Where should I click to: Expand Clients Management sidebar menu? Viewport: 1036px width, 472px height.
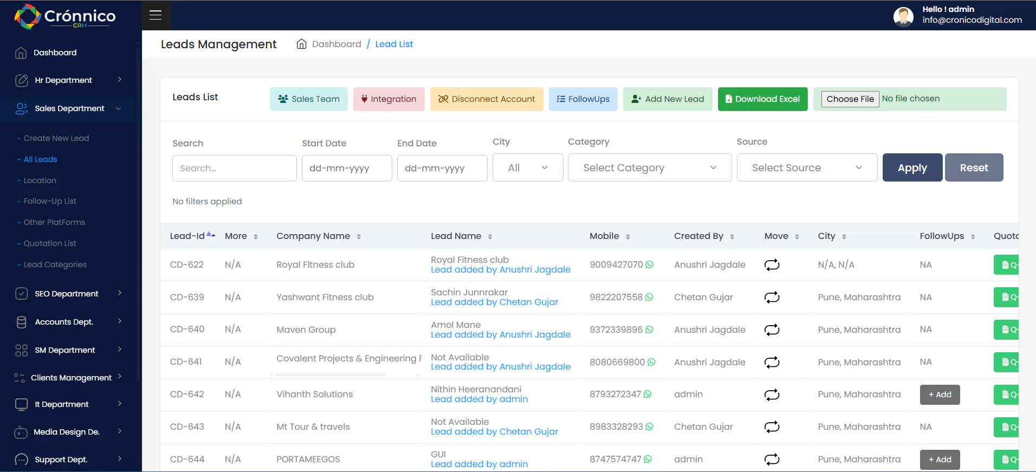pos(68,378)
